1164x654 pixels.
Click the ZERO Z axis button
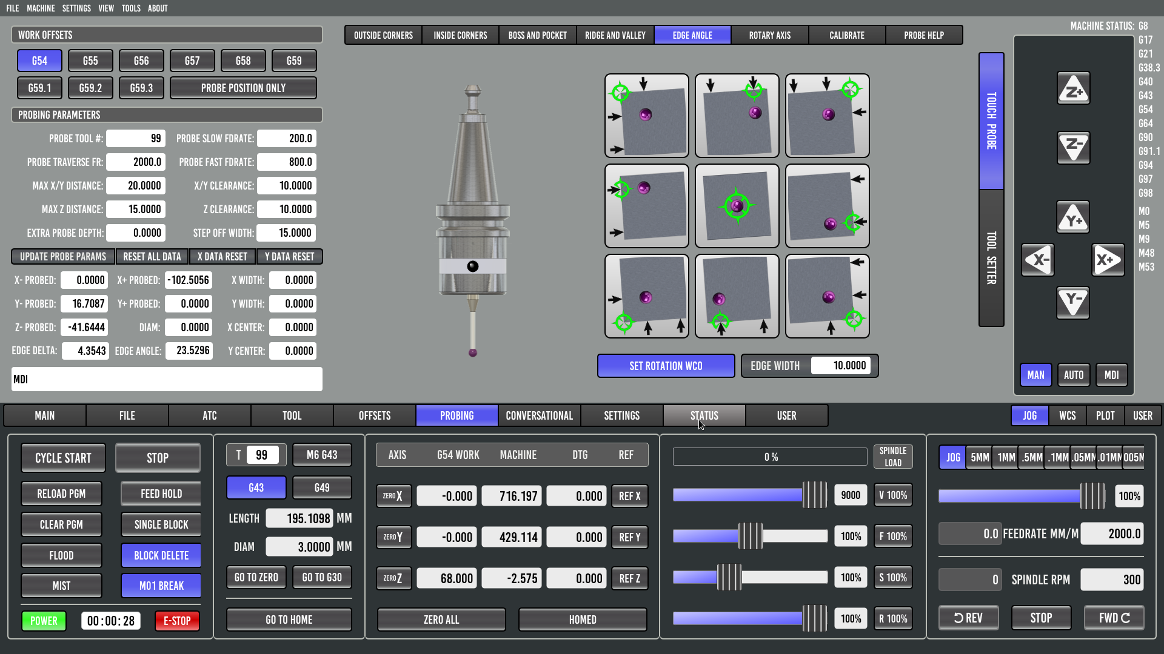tap(393, 578)
